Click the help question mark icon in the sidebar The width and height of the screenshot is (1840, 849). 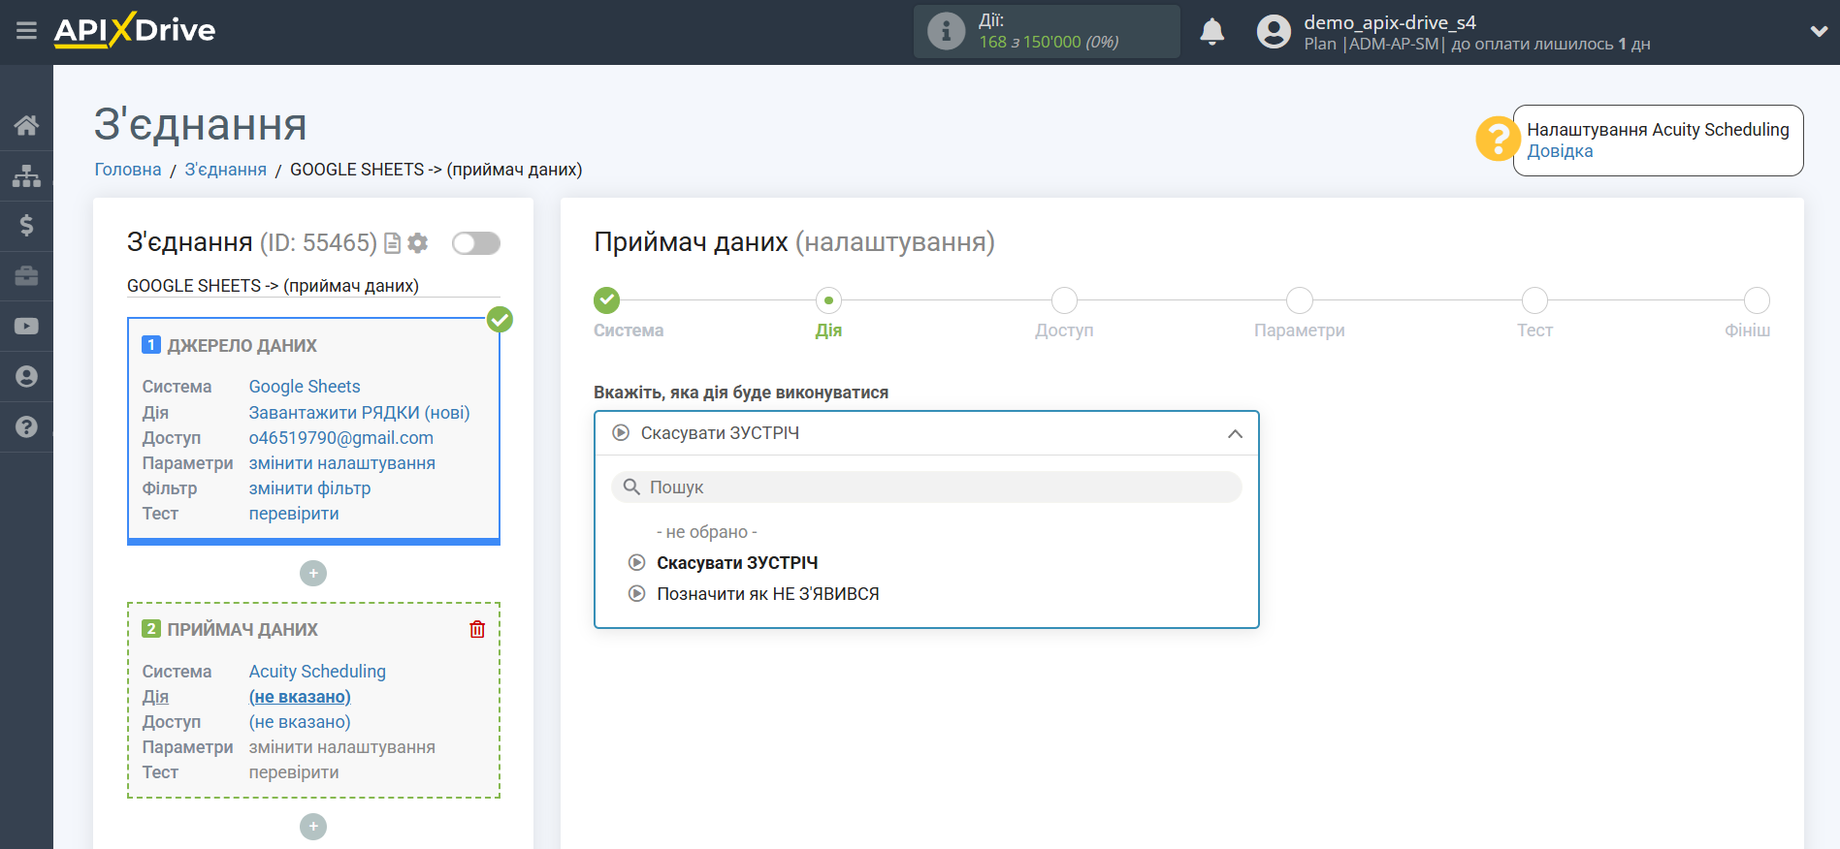(x=26, y=427)
